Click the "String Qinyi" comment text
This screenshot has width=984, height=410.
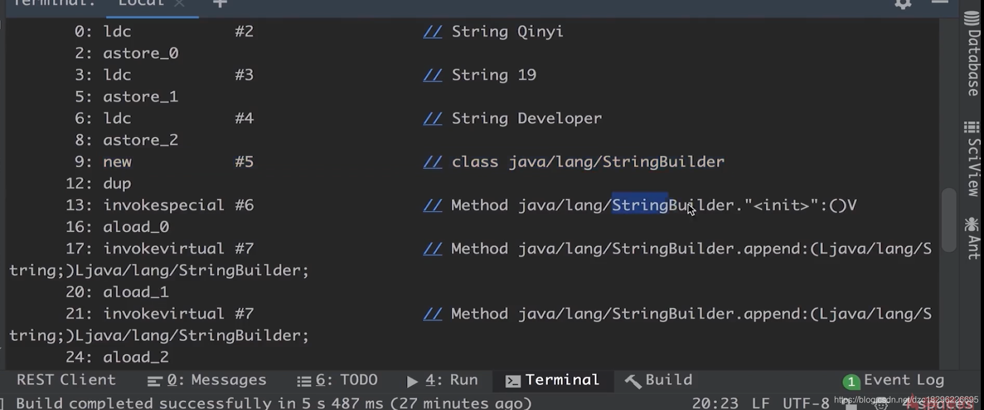tap(508, 32)
